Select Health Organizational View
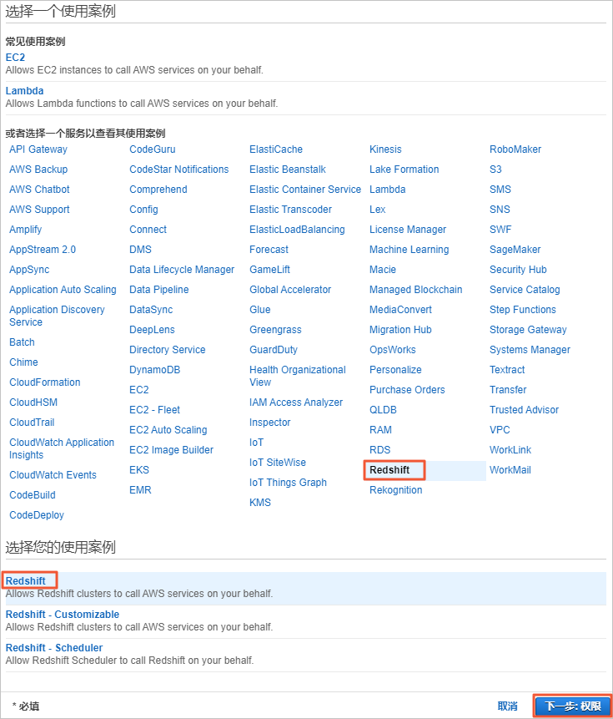 (298, 376)
